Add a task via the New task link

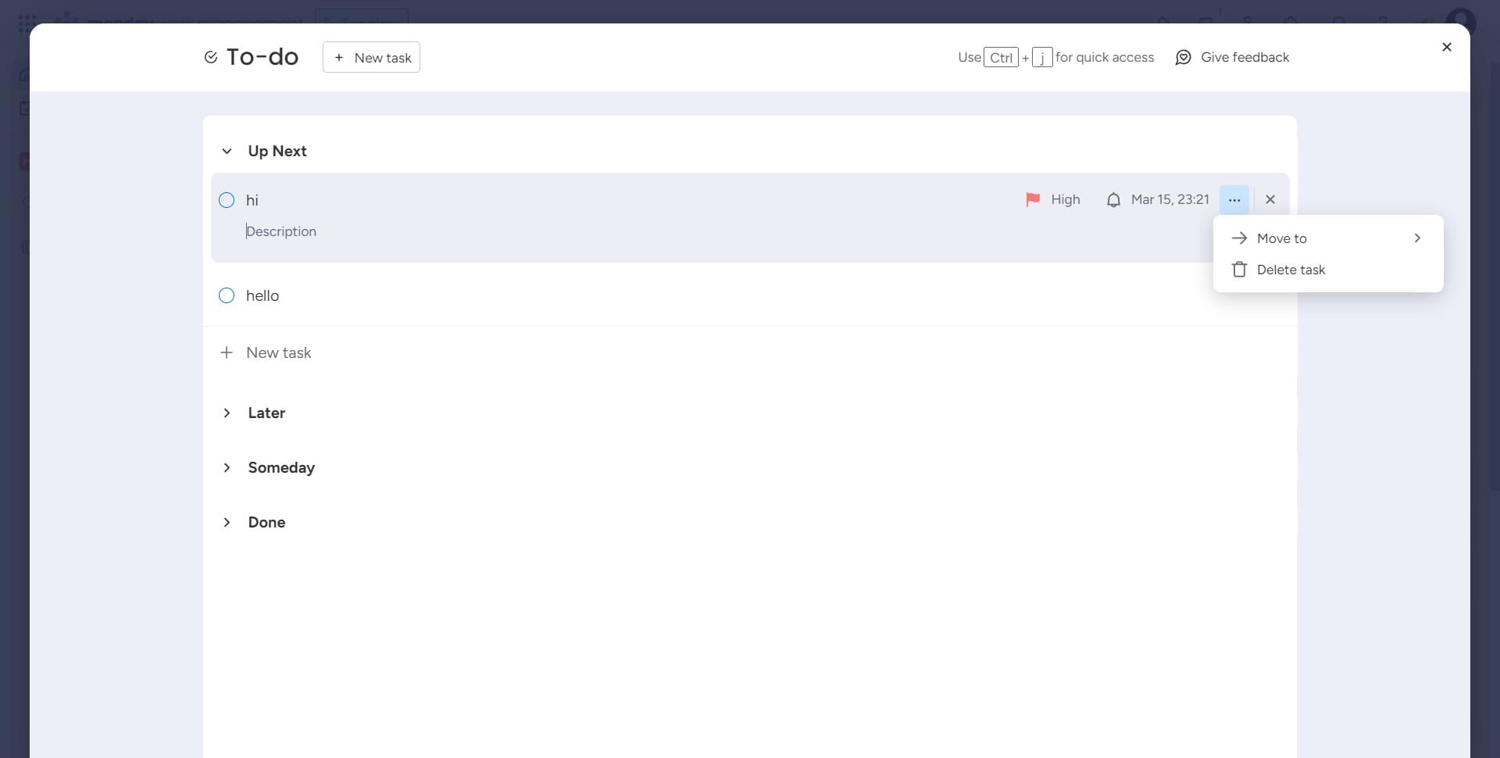pyautogui.click(x=279, y=352)
